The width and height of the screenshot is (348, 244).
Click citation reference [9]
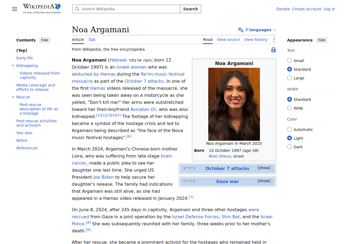pos(88,230)
